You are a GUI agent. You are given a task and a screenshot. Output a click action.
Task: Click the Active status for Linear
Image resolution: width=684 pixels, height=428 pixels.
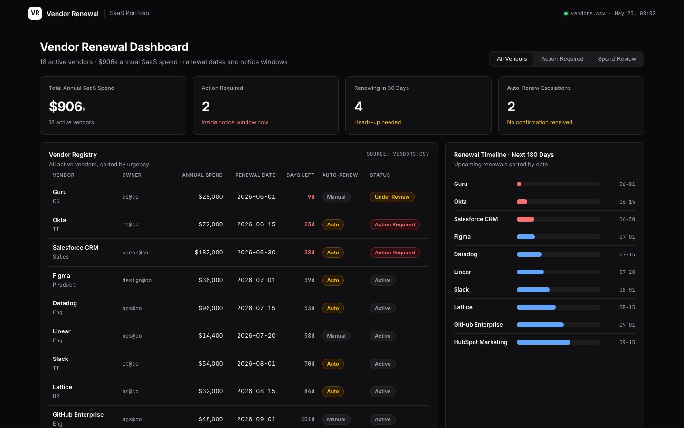[x=382, y=336]
